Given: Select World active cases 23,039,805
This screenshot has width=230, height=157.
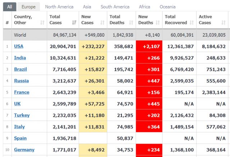Looking at the screenshot, I should [x=214, y=35].
